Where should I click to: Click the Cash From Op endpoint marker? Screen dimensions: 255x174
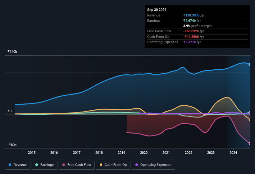(x=250, y=120)
